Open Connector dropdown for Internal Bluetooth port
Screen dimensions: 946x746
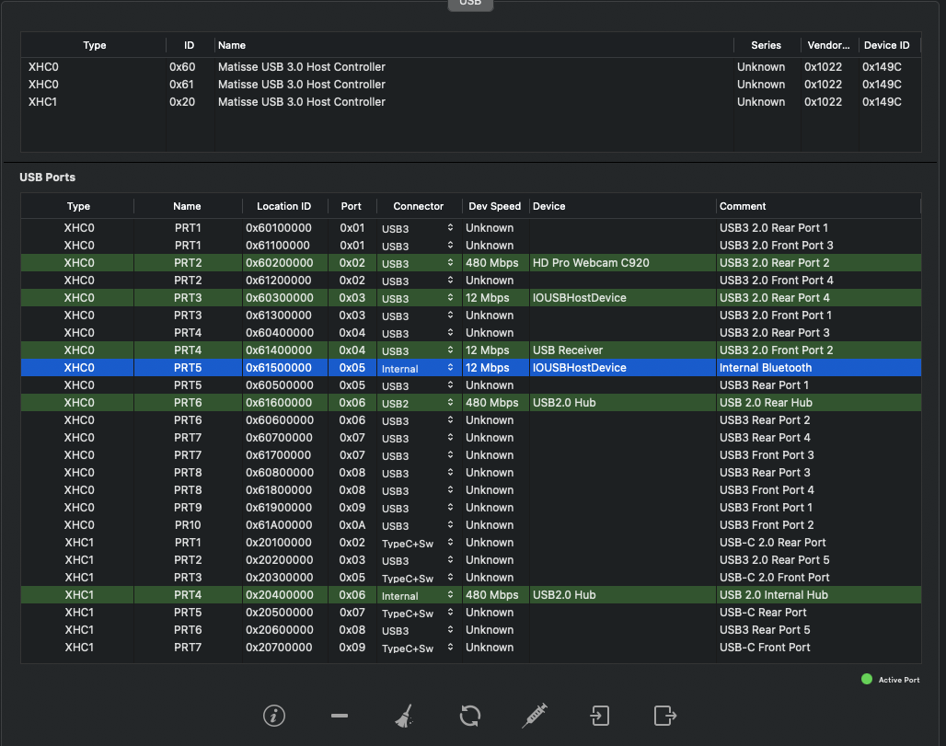(450, 368)
